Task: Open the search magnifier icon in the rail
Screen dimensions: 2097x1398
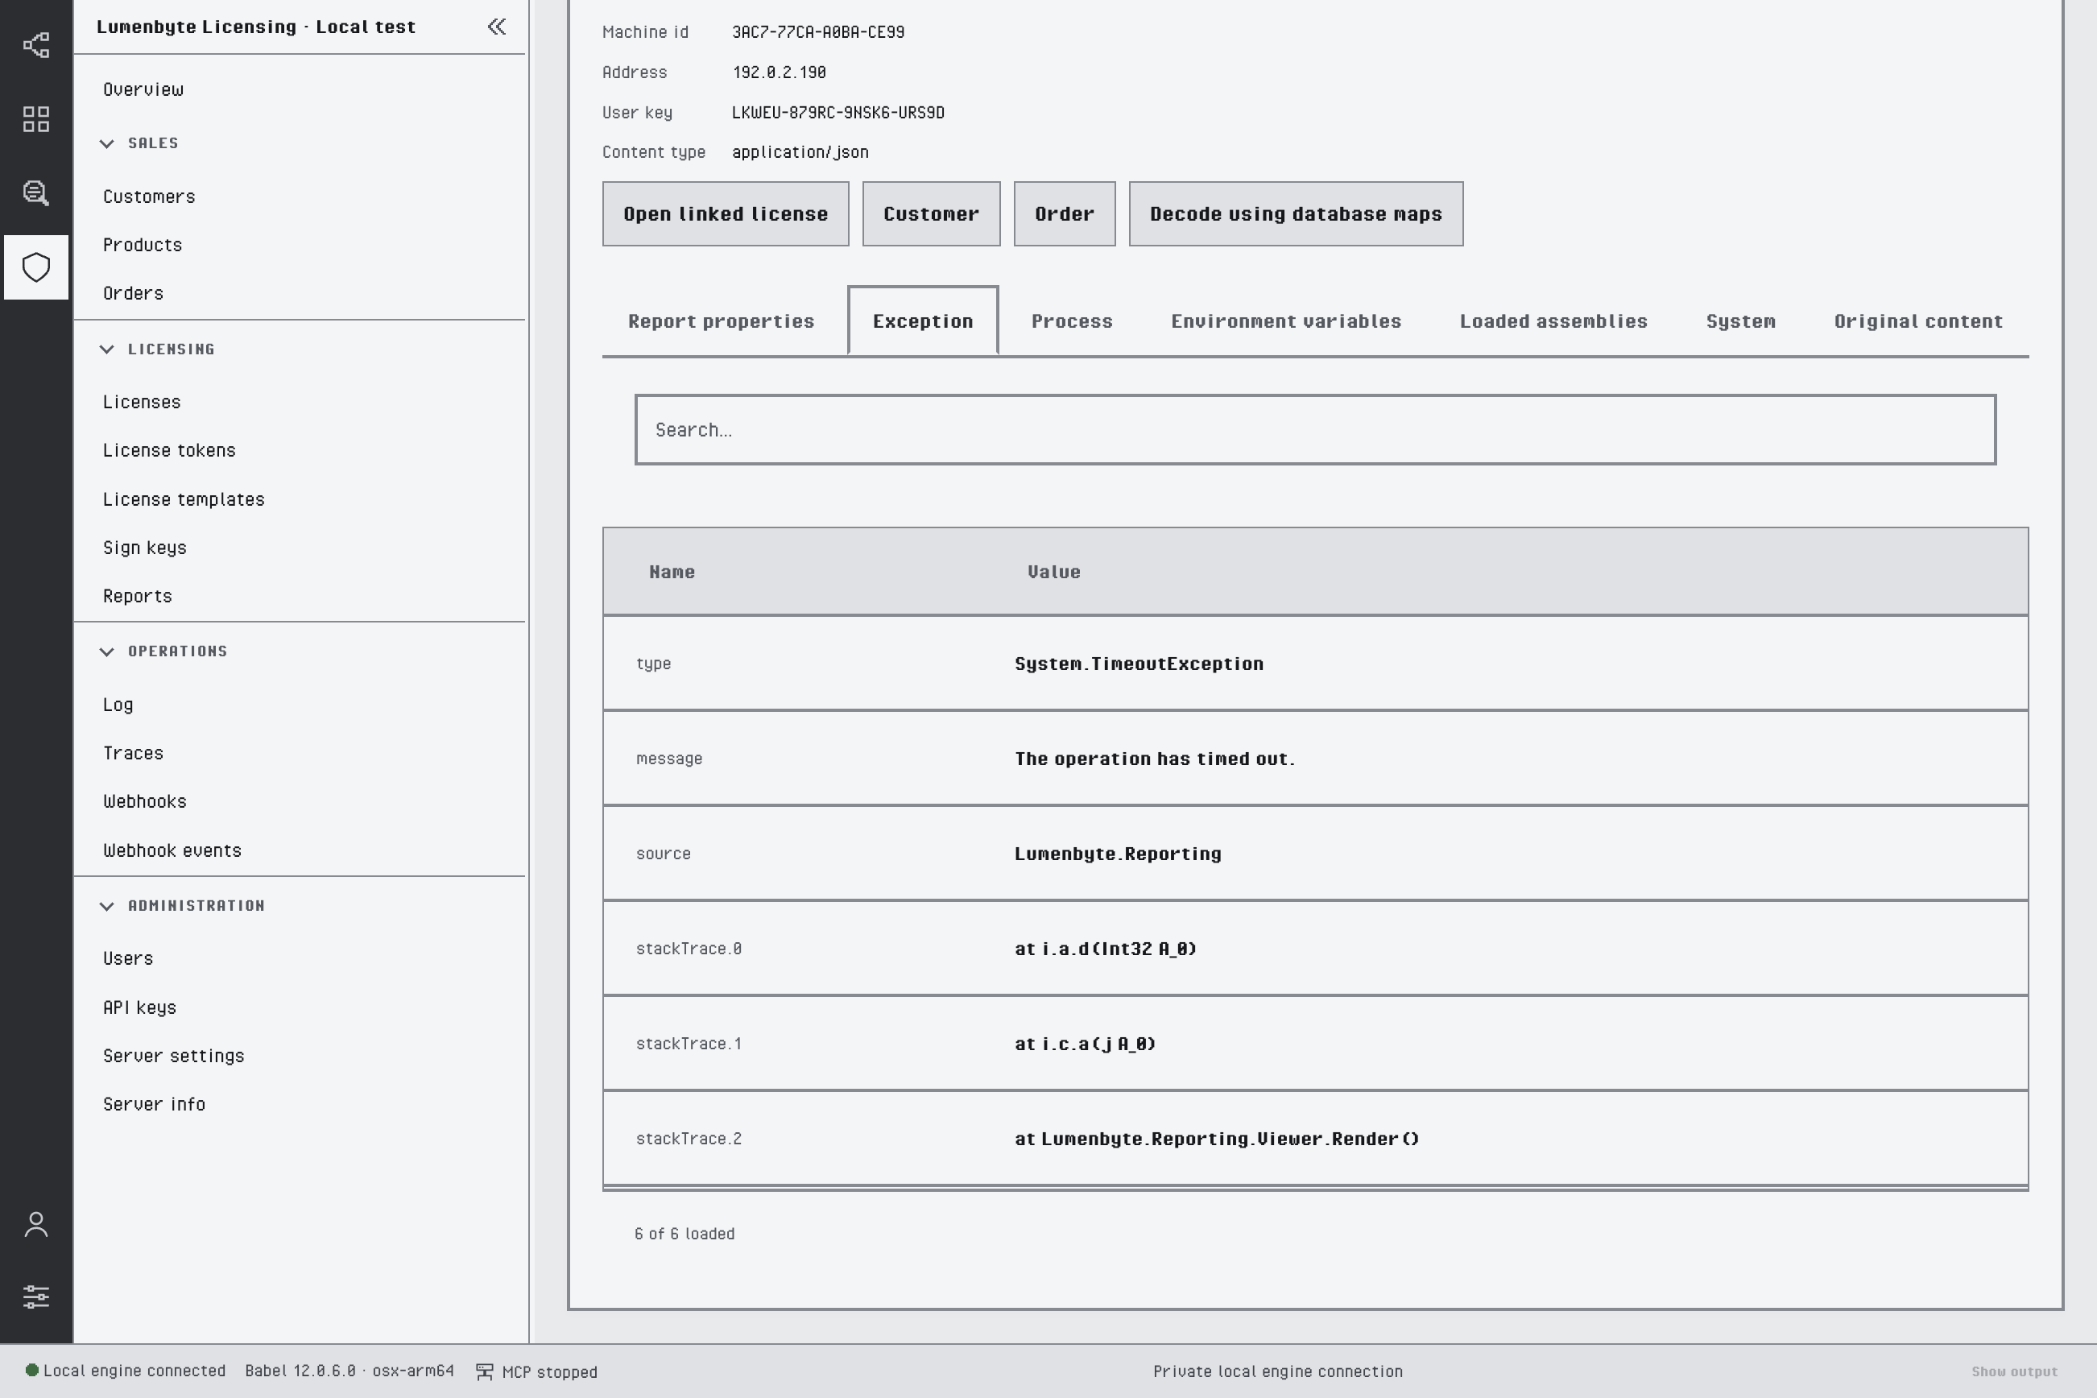Action: pyautogui.click(x=35, y=192)
